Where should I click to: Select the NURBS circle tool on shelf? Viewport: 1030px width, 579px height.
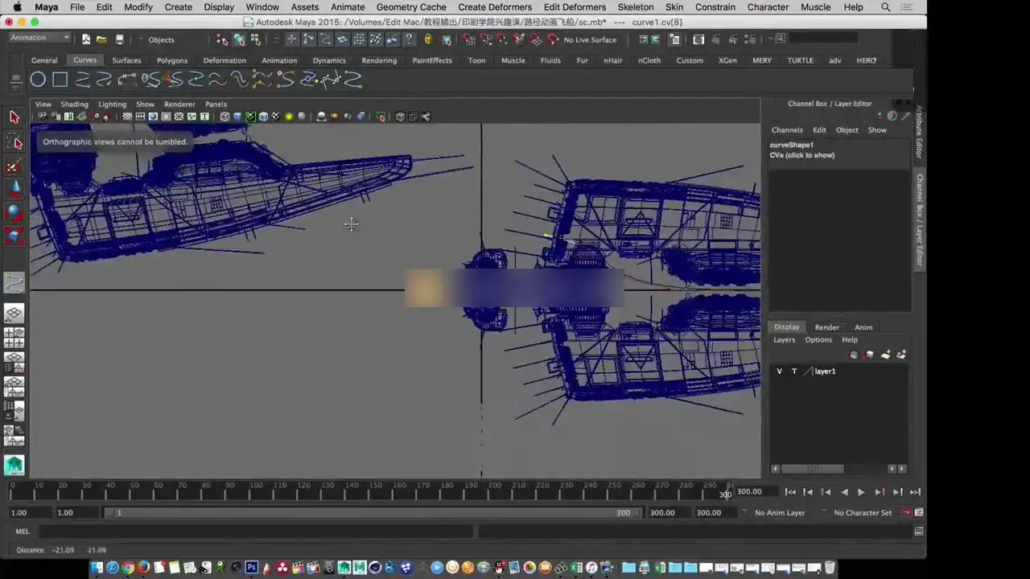coord(38,80)
